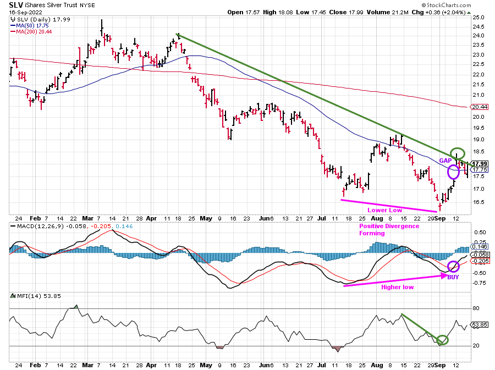Click the red MA(200) legend line swatch

[x=13, y=31]
